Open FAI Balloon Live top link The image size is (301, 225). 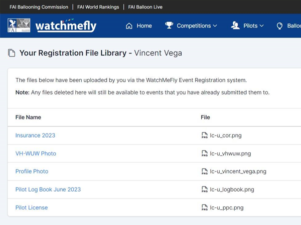pyautogui.click(x=145, y=7)
